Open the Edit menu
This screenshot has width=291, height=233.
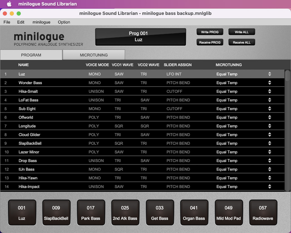(x=21, y=22)
